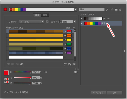Image resolution: width=127 pixels, height=99 pixels.
Task: Click the OK button
Action: click(x=115, y=93)
